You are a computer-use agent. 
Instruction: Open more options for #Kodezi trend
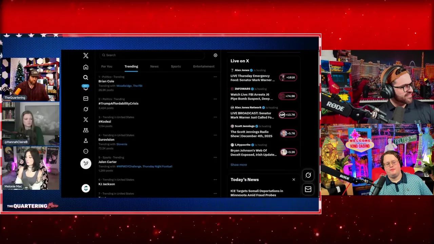(215, 117)
